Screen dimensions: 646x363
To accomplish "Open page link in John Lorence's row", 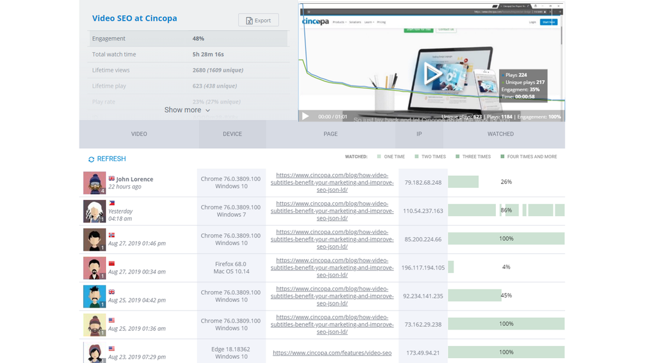I will [x=332, y=182].
